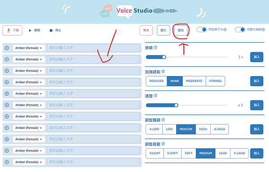Click the speed slider handle
Viewport: 269px width, 172px height.
coord(176,105)
